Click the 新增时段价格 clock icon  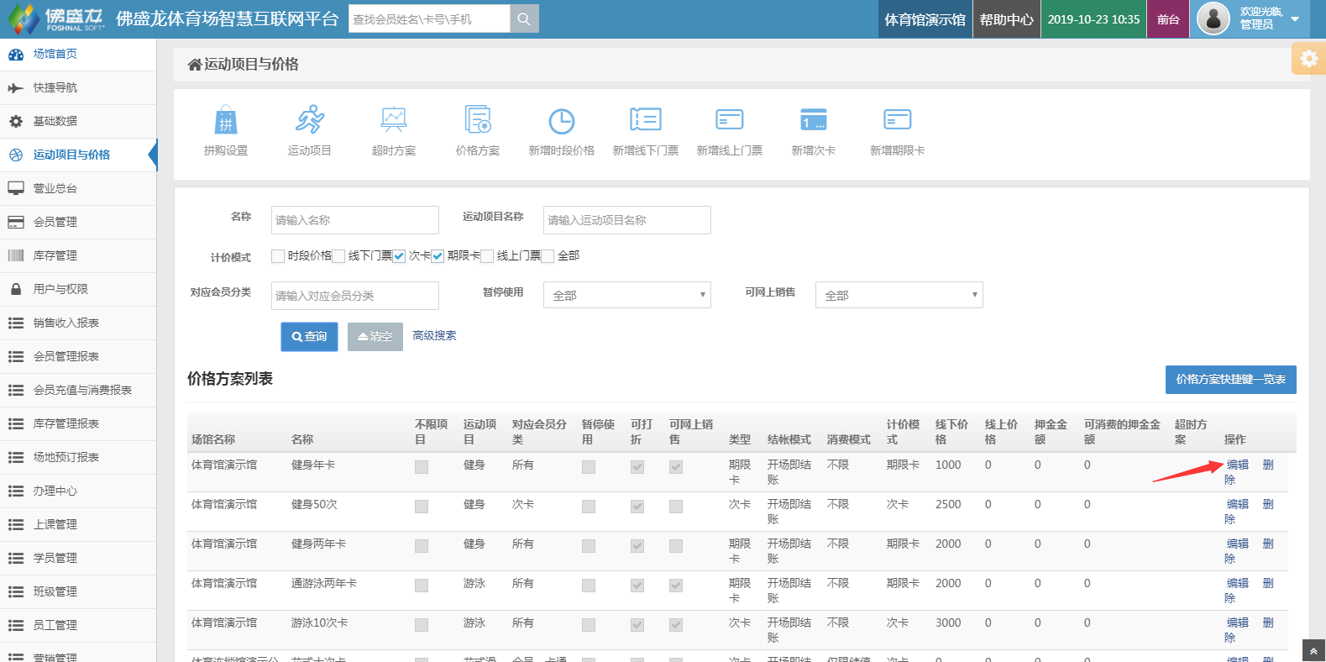(562, 121)
